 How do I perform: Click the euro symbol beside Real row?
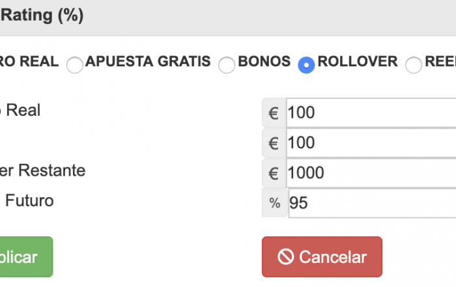(274, 113)
